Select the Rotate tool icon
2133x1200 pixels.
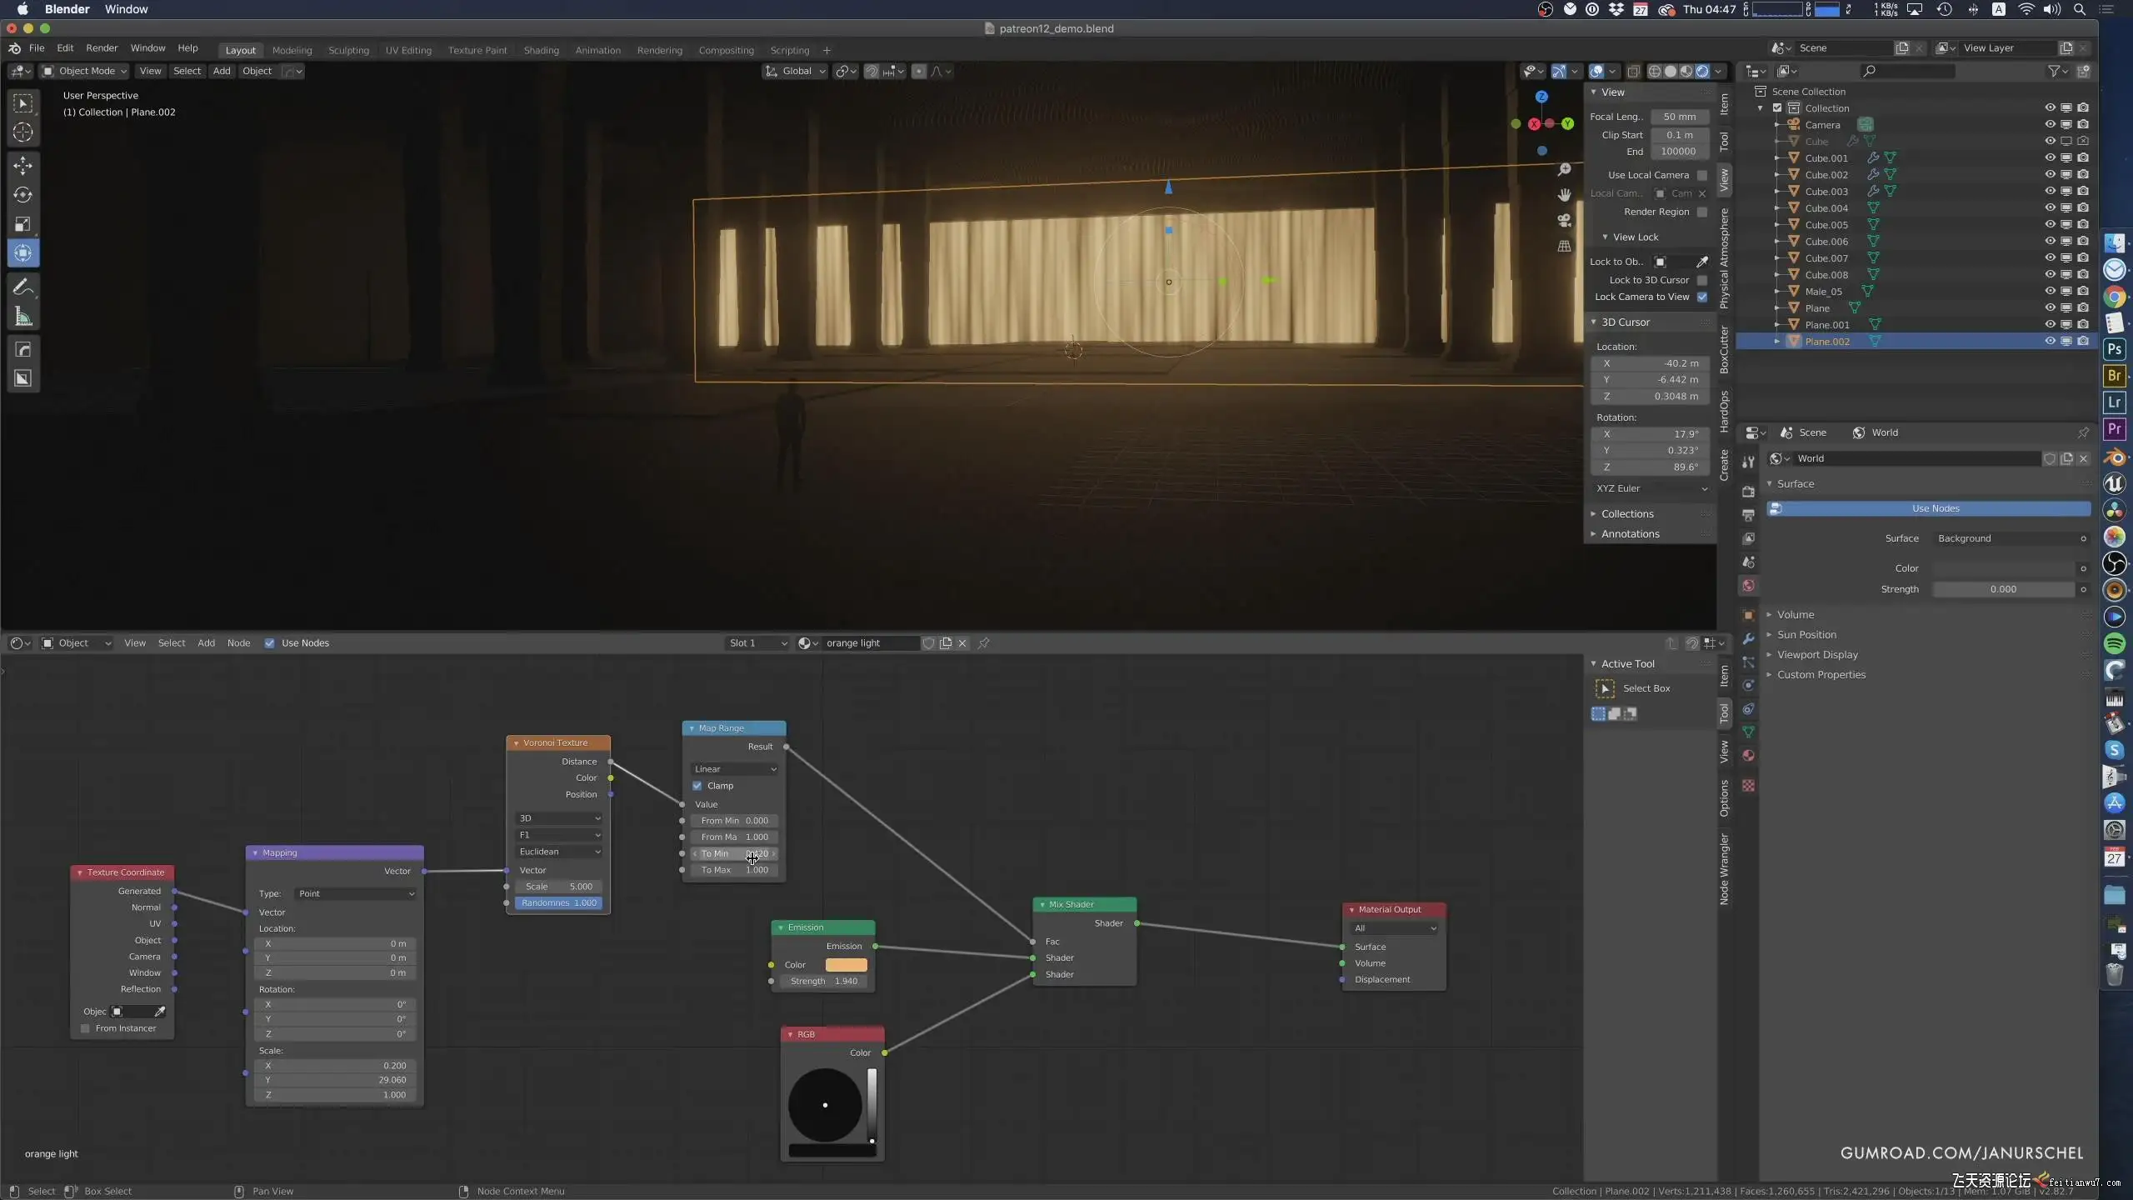[22, 194]
